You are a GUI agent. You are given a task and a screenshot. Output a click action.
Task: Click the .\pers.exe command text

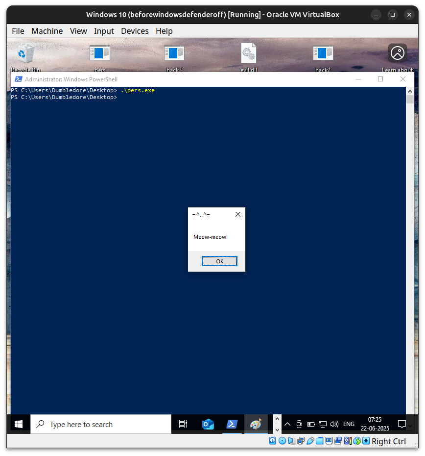pos(138,90)
